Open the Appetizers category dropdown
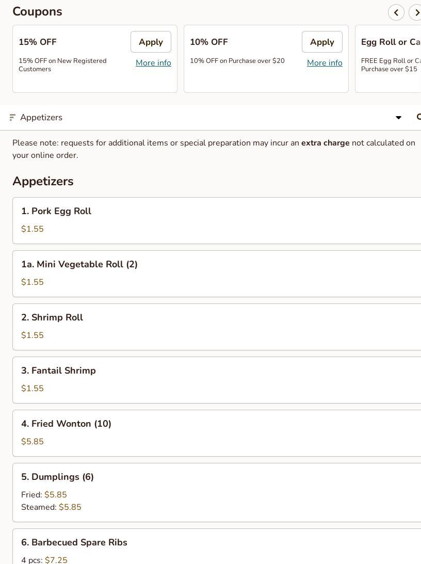The height and width of the screenshot is (564, 421). pos(211,117)
